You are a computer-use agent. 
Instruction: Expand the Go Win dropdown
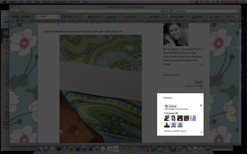pyautogui.click(x=75, y=17)
